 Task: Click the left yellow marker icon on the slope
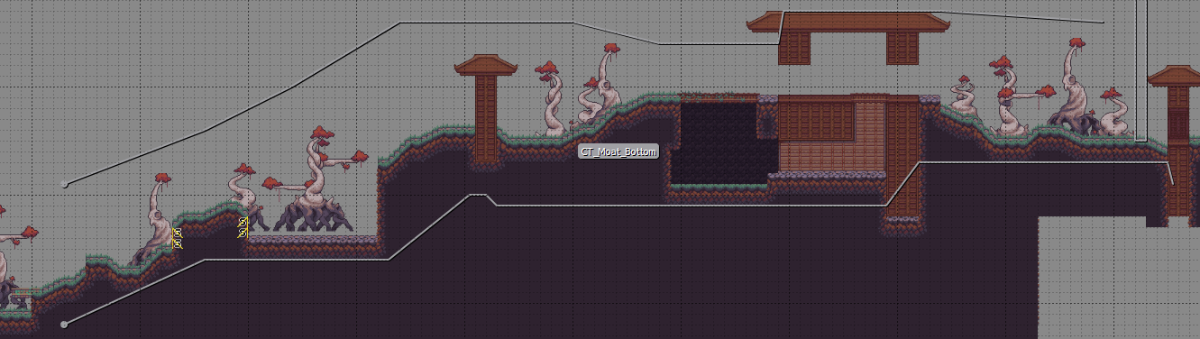coord(178,239)
